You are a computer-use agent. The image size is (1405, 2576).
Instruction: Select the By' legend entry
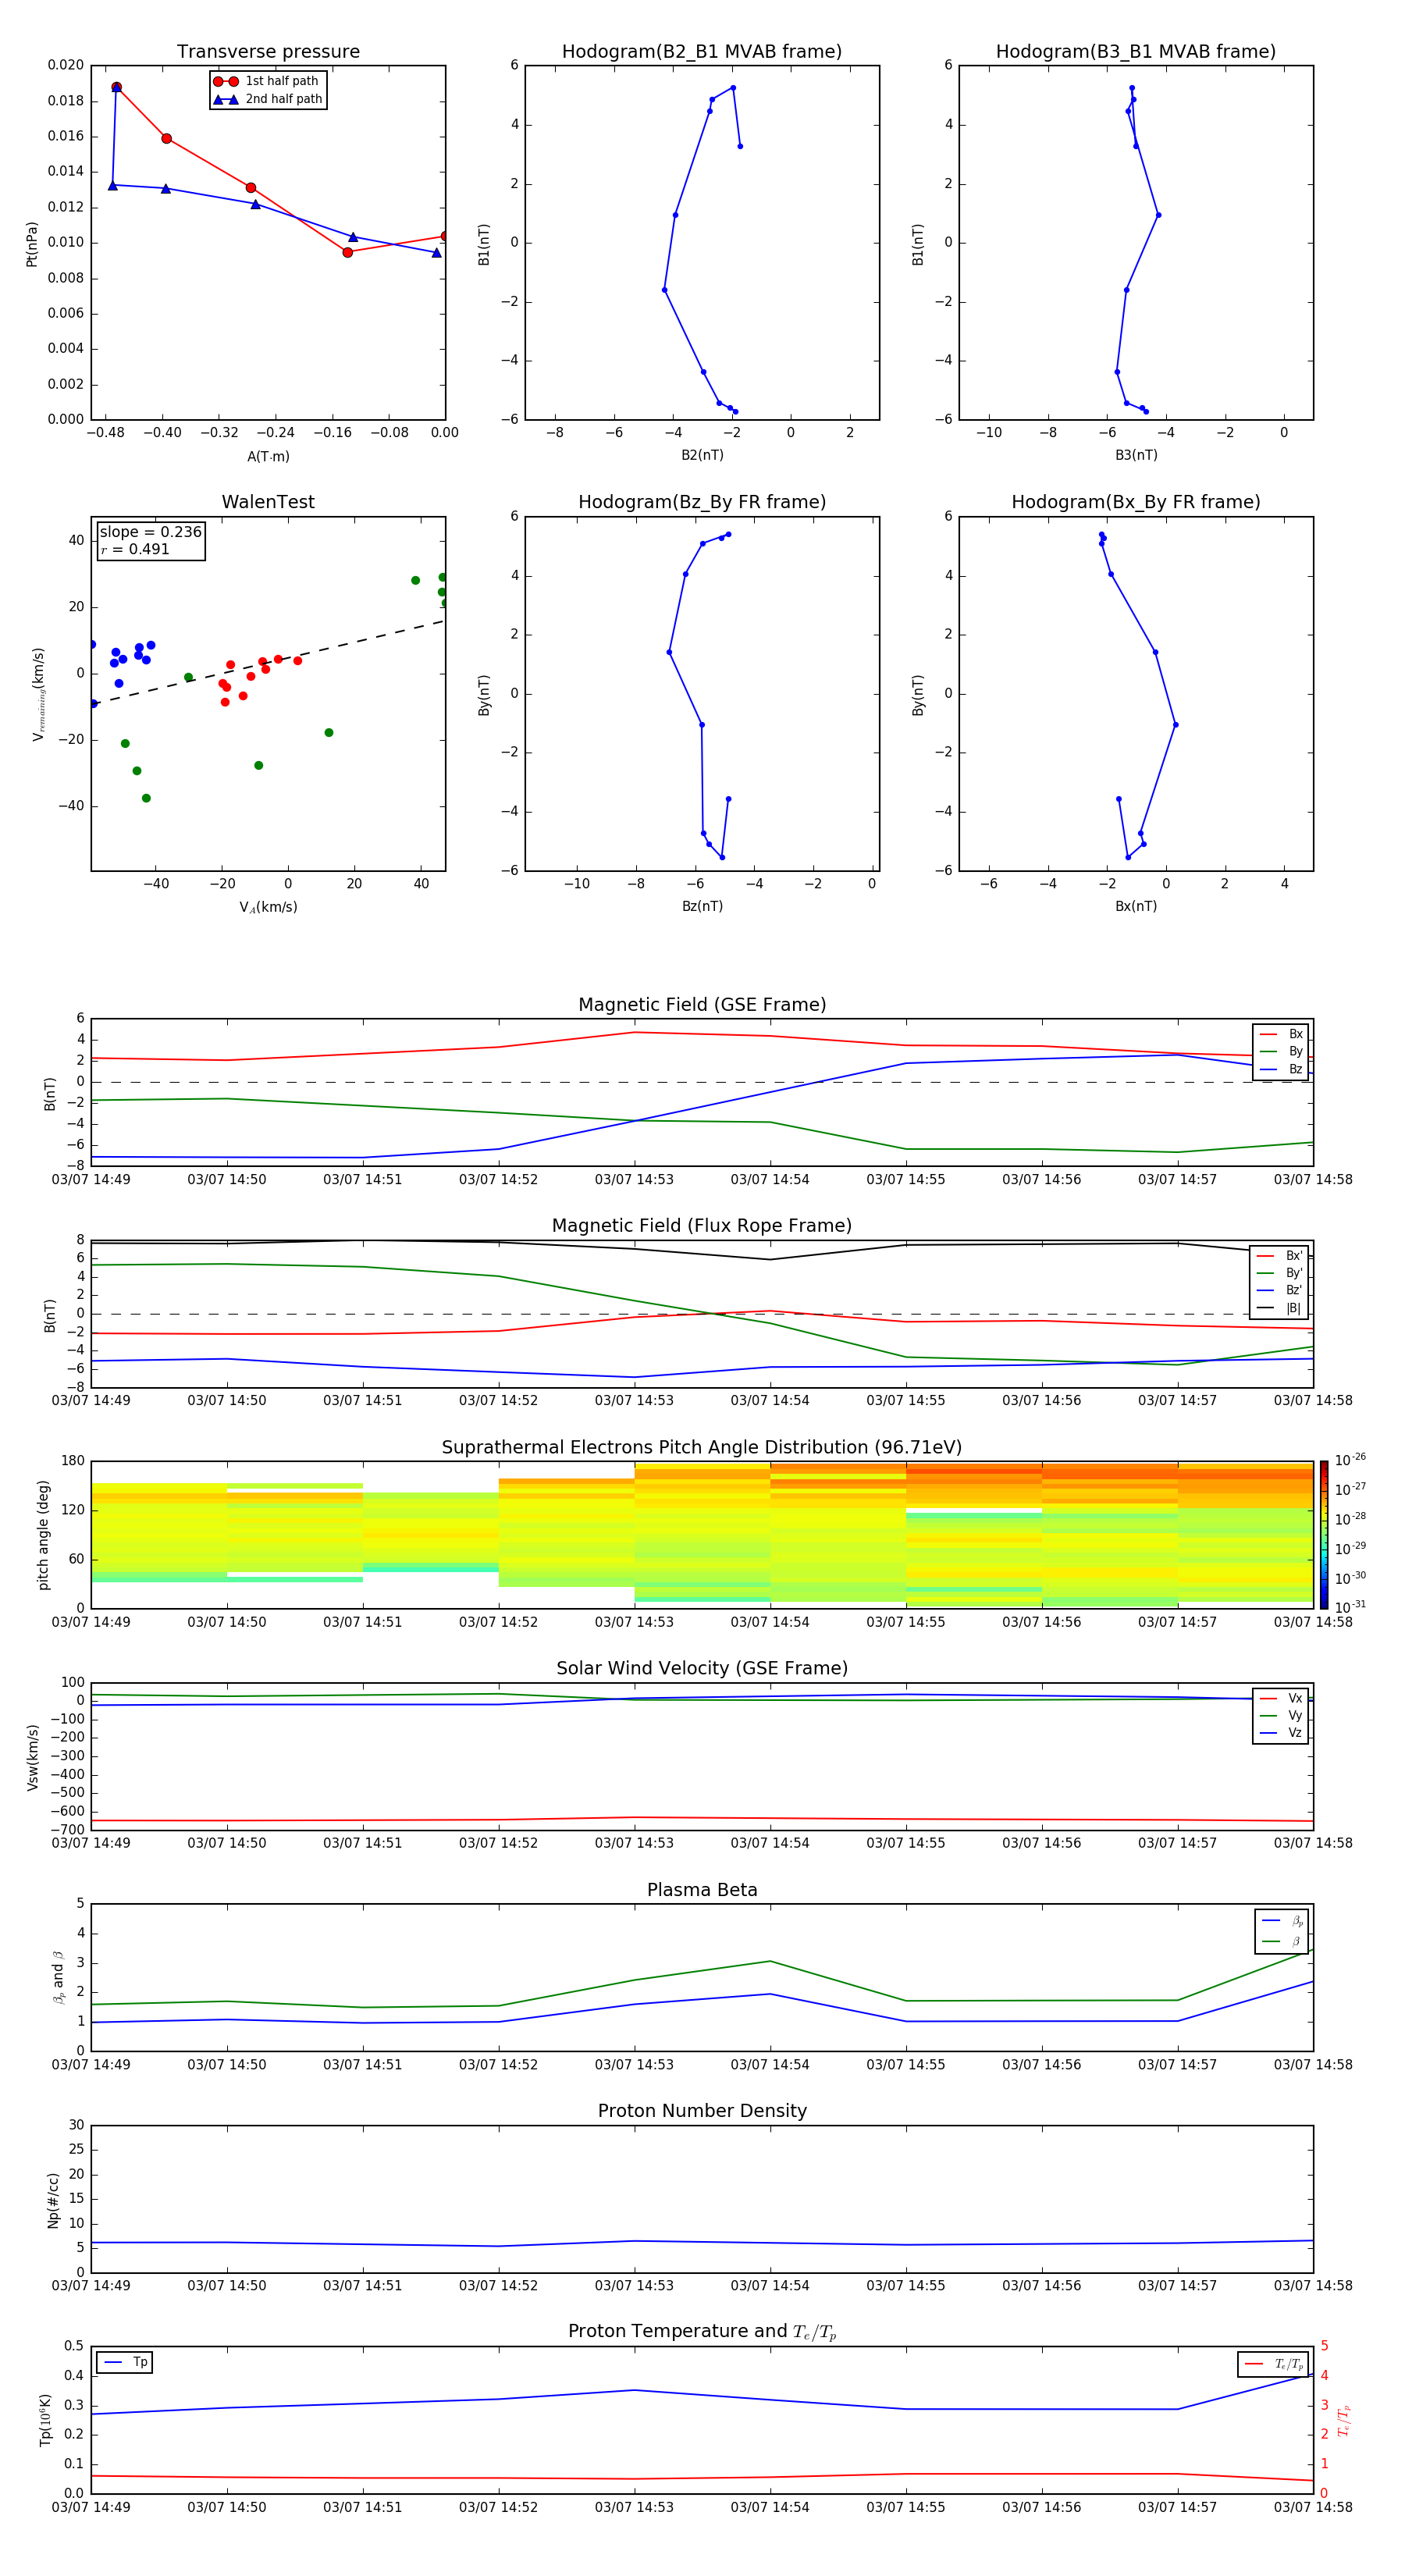[1280, 1273]
